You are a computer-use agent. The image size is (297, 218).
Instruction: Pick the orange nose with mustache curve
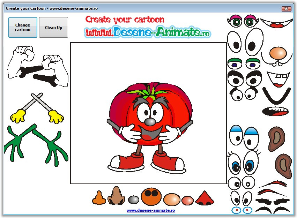pos(277,57)
